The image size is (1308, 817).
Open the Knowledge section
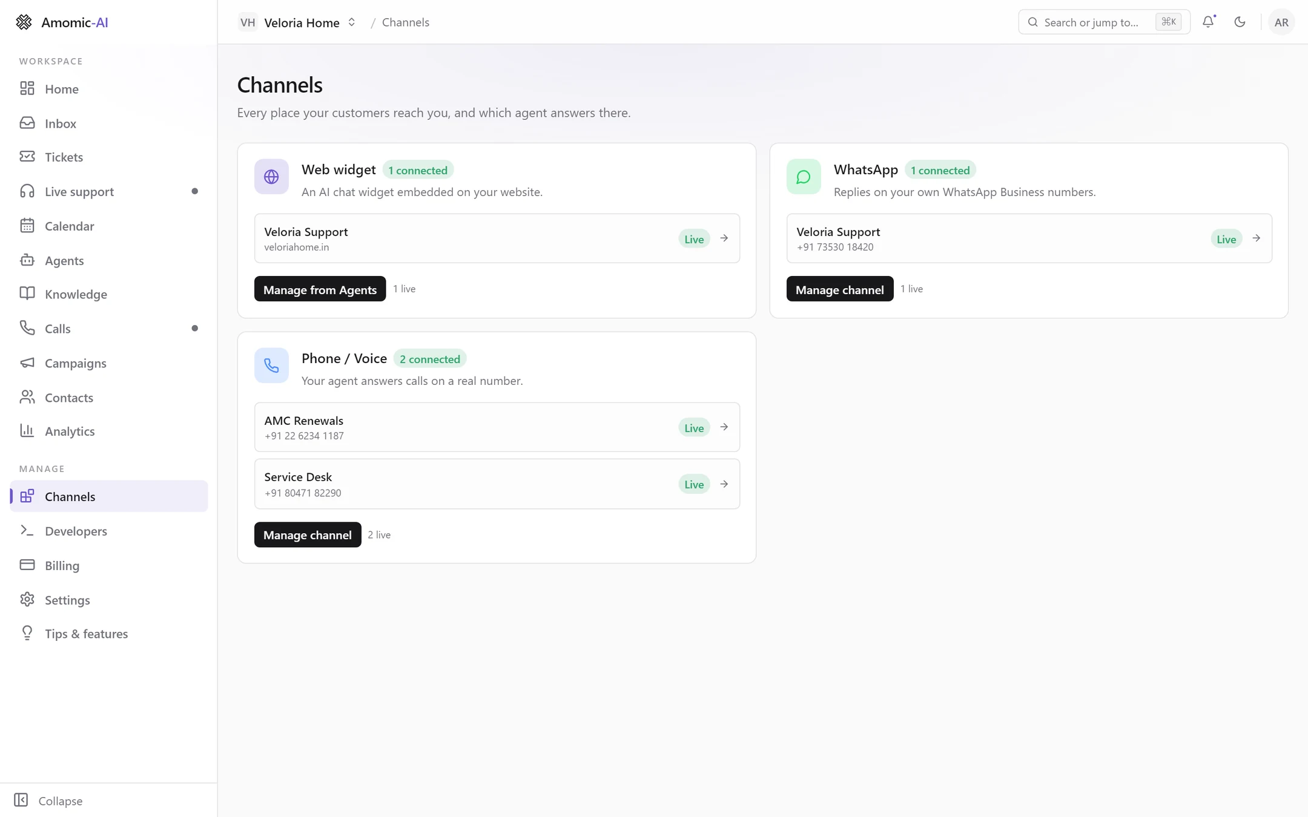(x=109, y=294)
